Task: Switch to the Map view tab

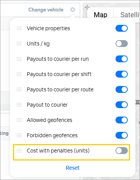Action: coord(101,15)
